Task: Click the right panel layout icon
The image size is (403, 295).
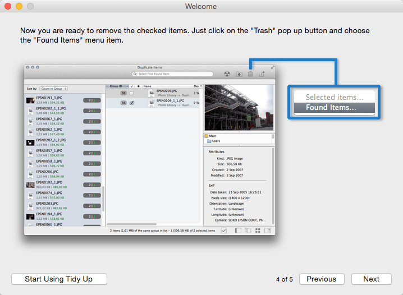Action: pyautogui.click(x=267, y=231)
